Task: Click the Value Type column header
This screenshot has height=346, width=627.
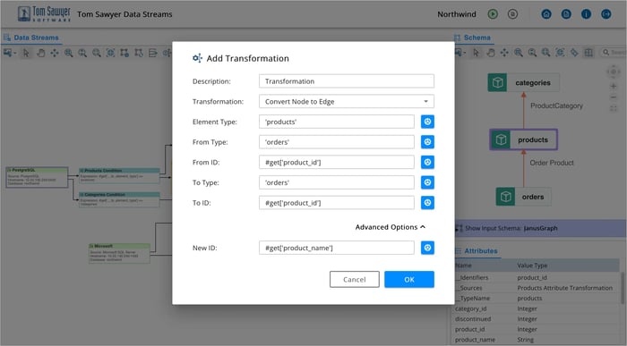Action: (532, 266)
